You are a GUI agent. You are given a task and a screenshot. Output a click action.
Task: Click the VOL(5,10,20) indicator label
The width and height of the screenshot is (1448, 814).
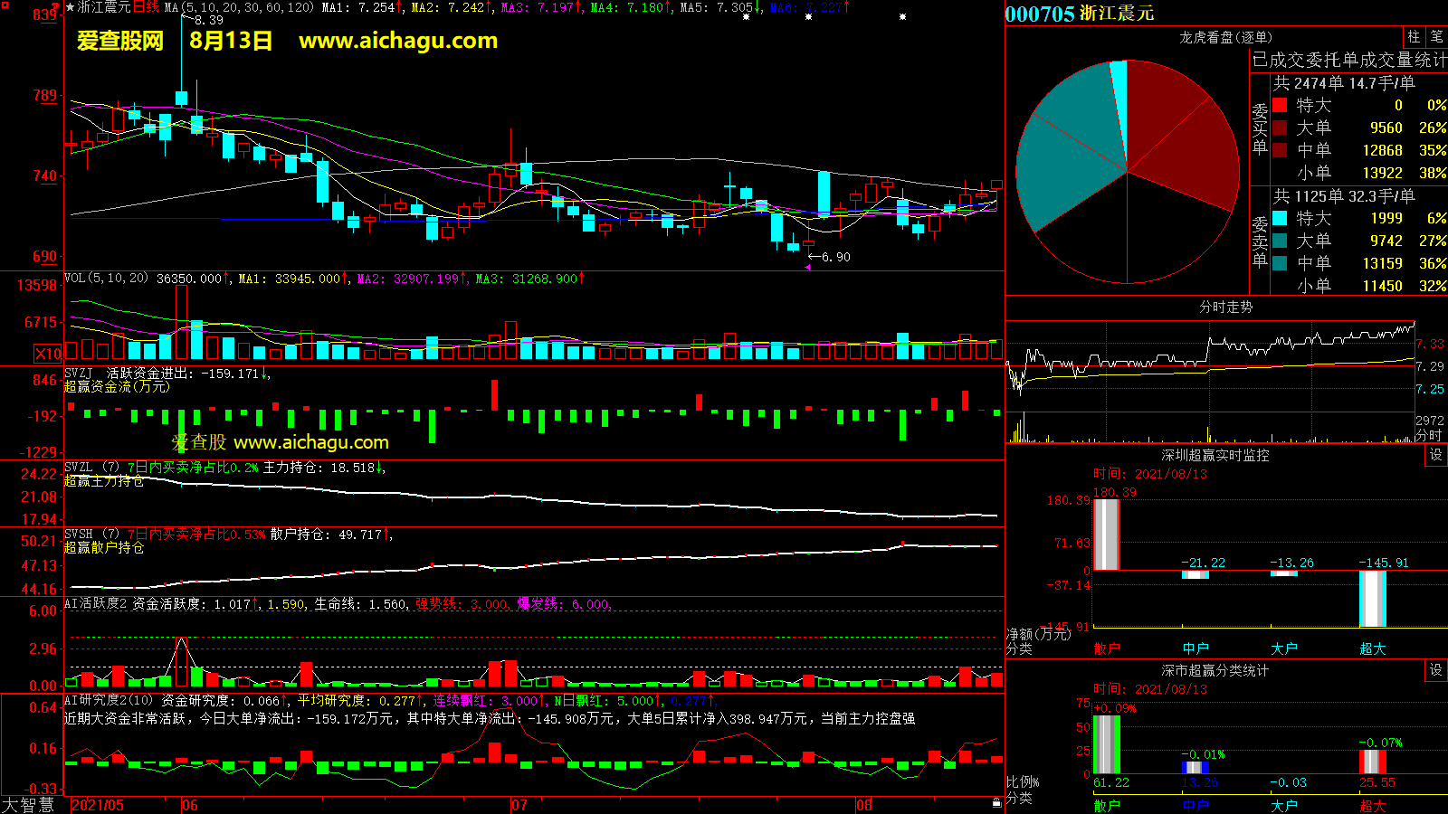pos(106,279)
